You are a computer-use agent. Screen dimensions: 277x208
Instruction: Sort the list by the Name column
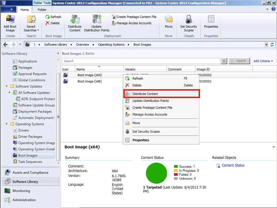coord(99,69)
